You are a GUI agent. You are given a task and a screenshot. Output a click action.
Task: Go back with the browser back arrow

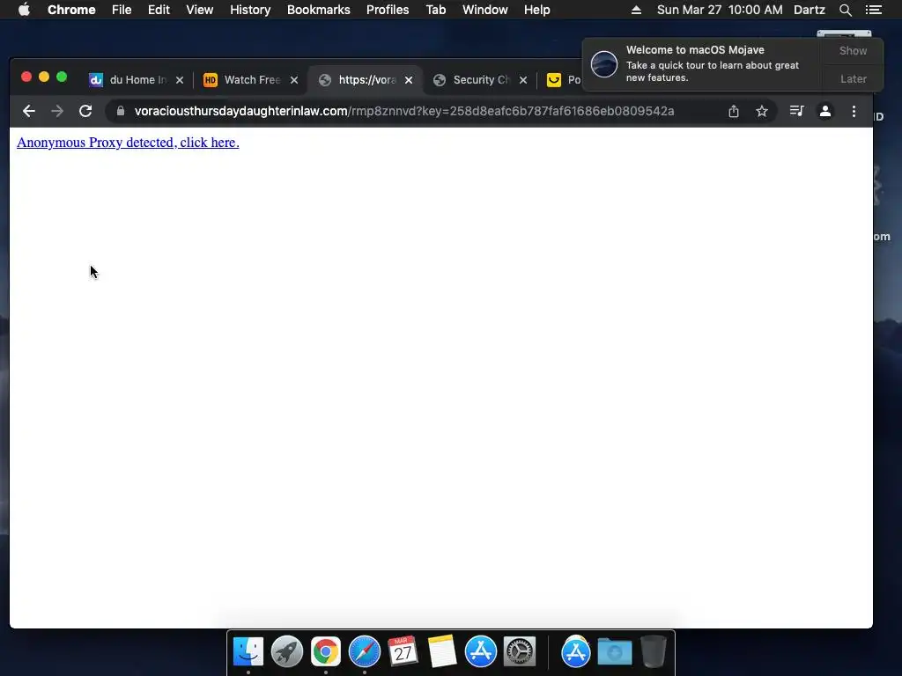pyautogui.click(x=29, y=111)
